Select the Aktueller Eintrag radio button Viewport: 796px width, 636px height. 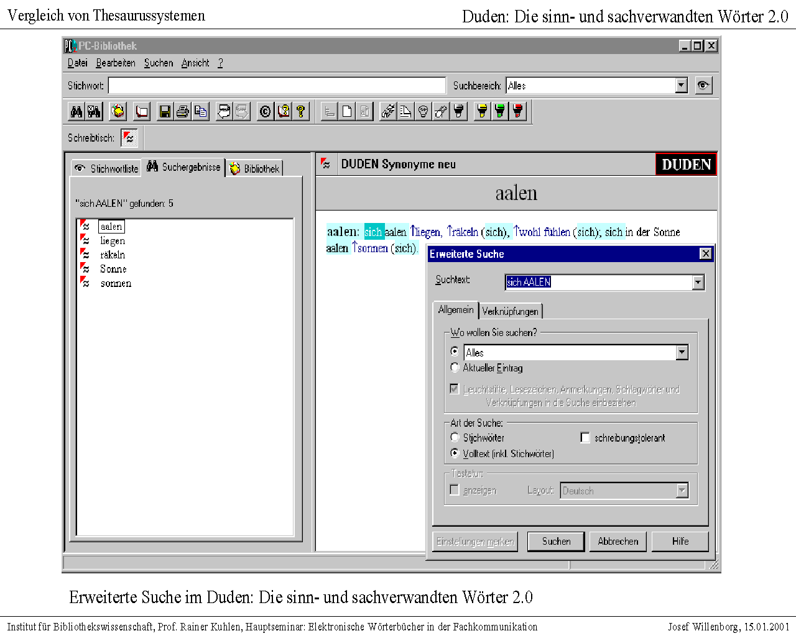455,368
